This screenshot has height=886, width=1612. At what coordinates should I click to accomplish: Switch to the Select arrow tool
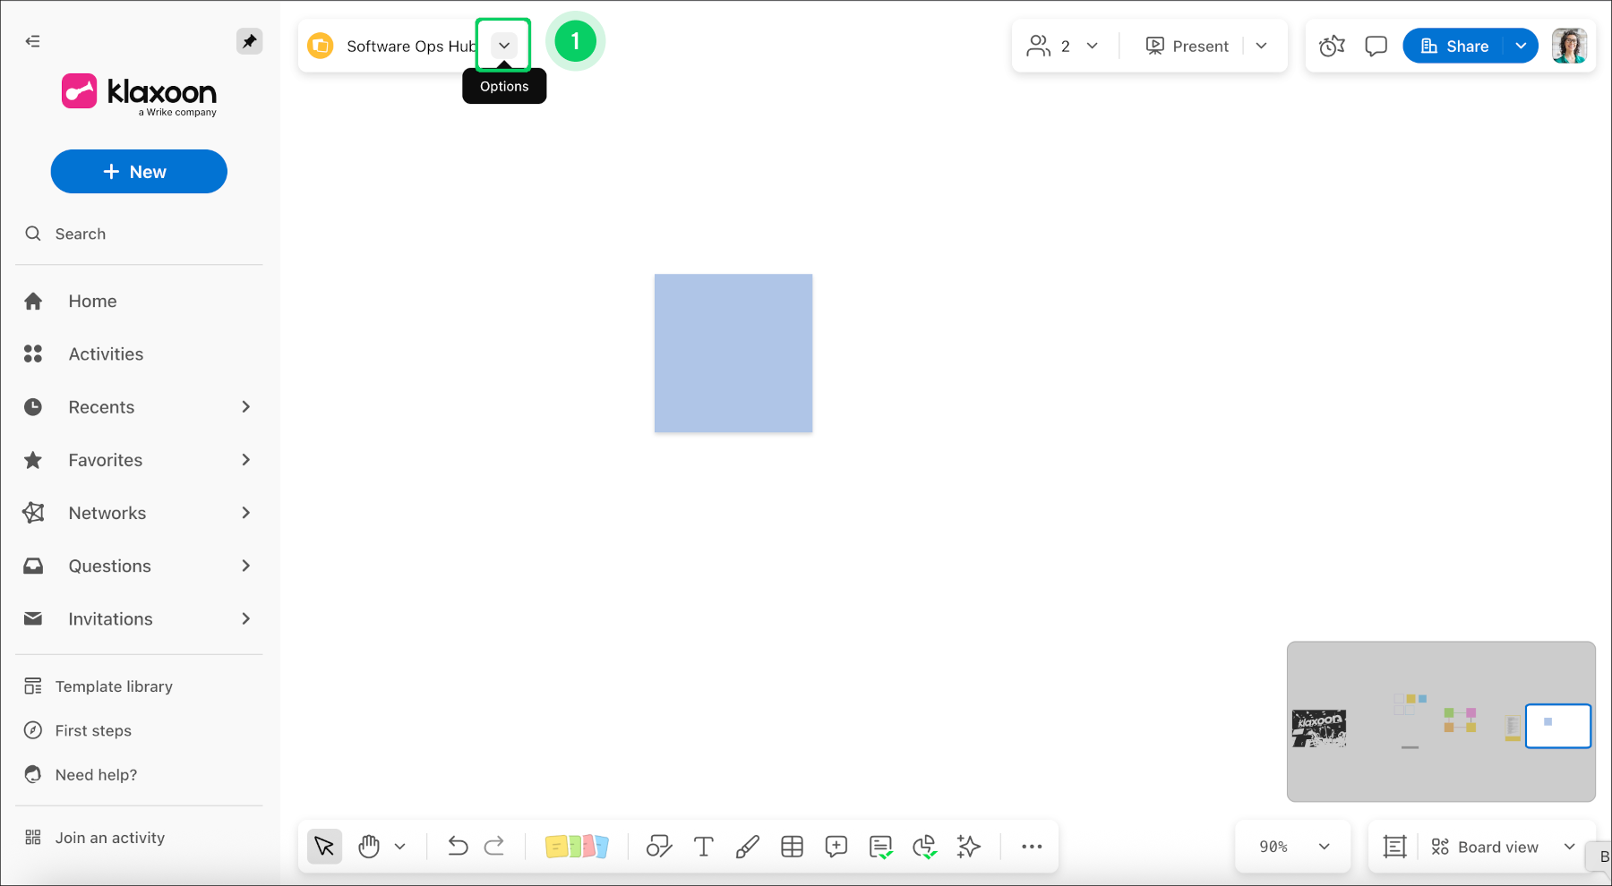click(x=324, y=846)
